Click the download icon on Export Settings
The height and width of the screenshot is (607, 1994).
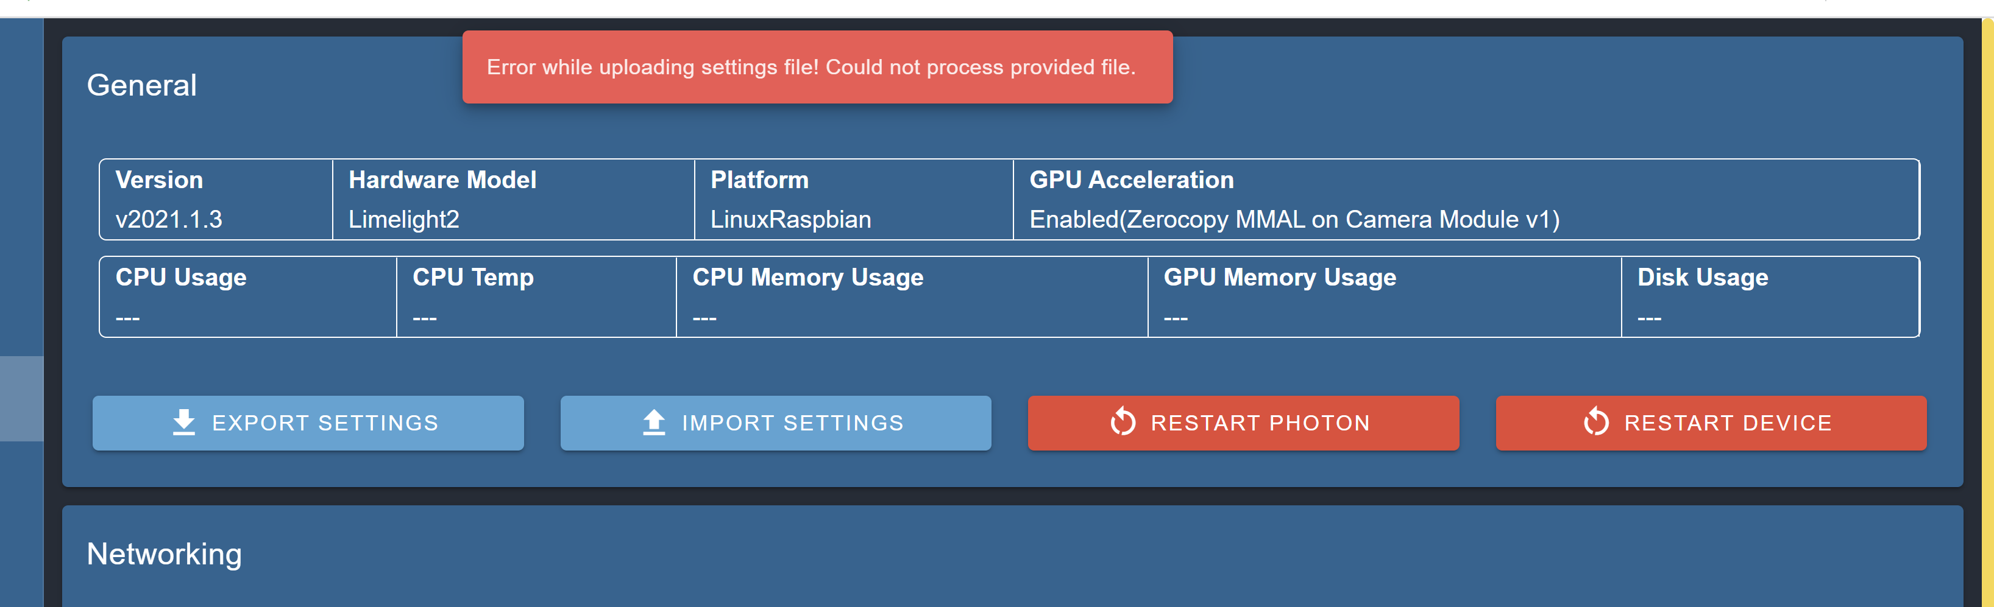[184, 422]
